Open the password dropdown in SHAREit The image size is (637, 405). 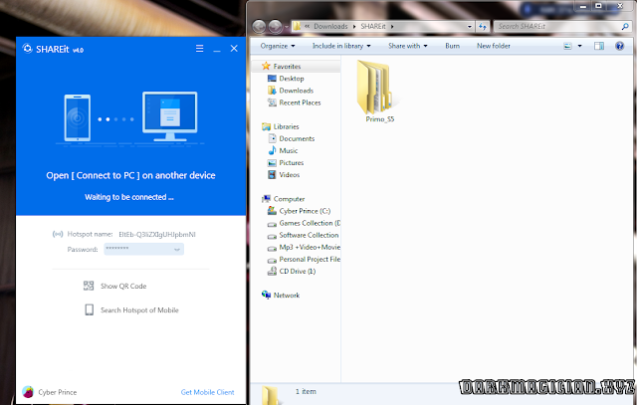click(x=177, y=250)
